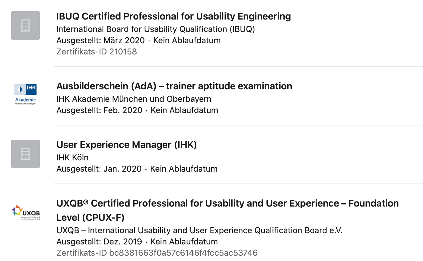This screenshot has width=423, height=261.
Task: Click Kein Ablaufdatum beside März 2020
Action: (x=187, y=40)
